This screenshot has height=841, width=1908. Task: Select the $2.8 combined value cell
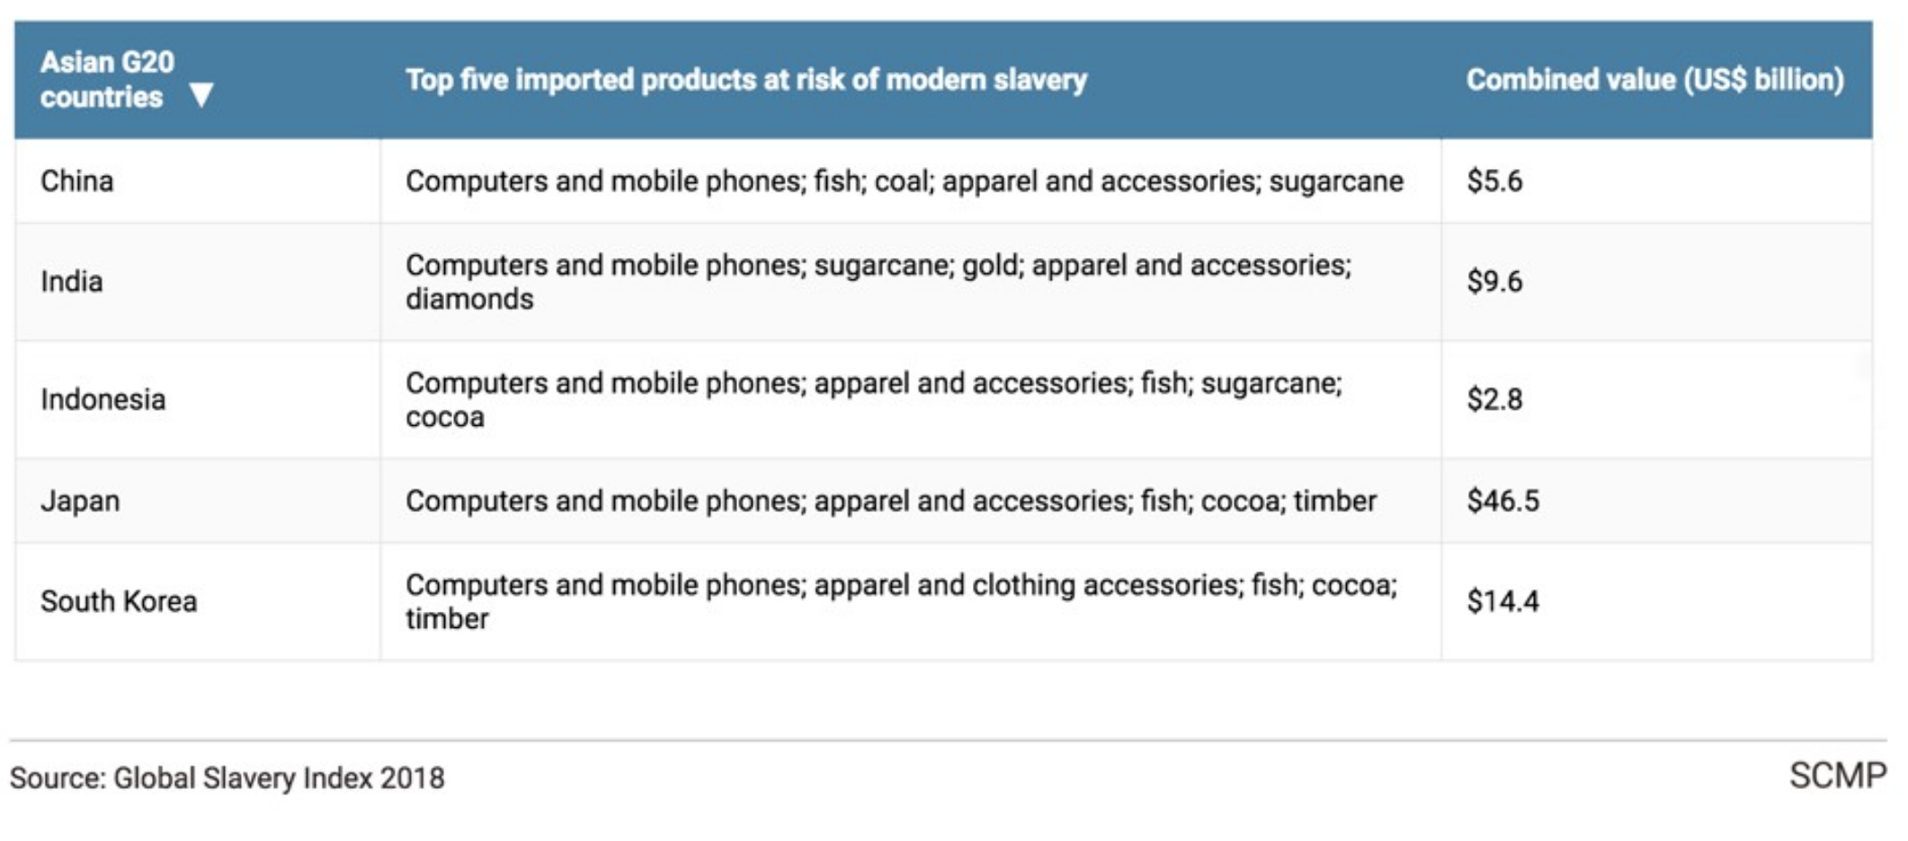(1494, 400)
